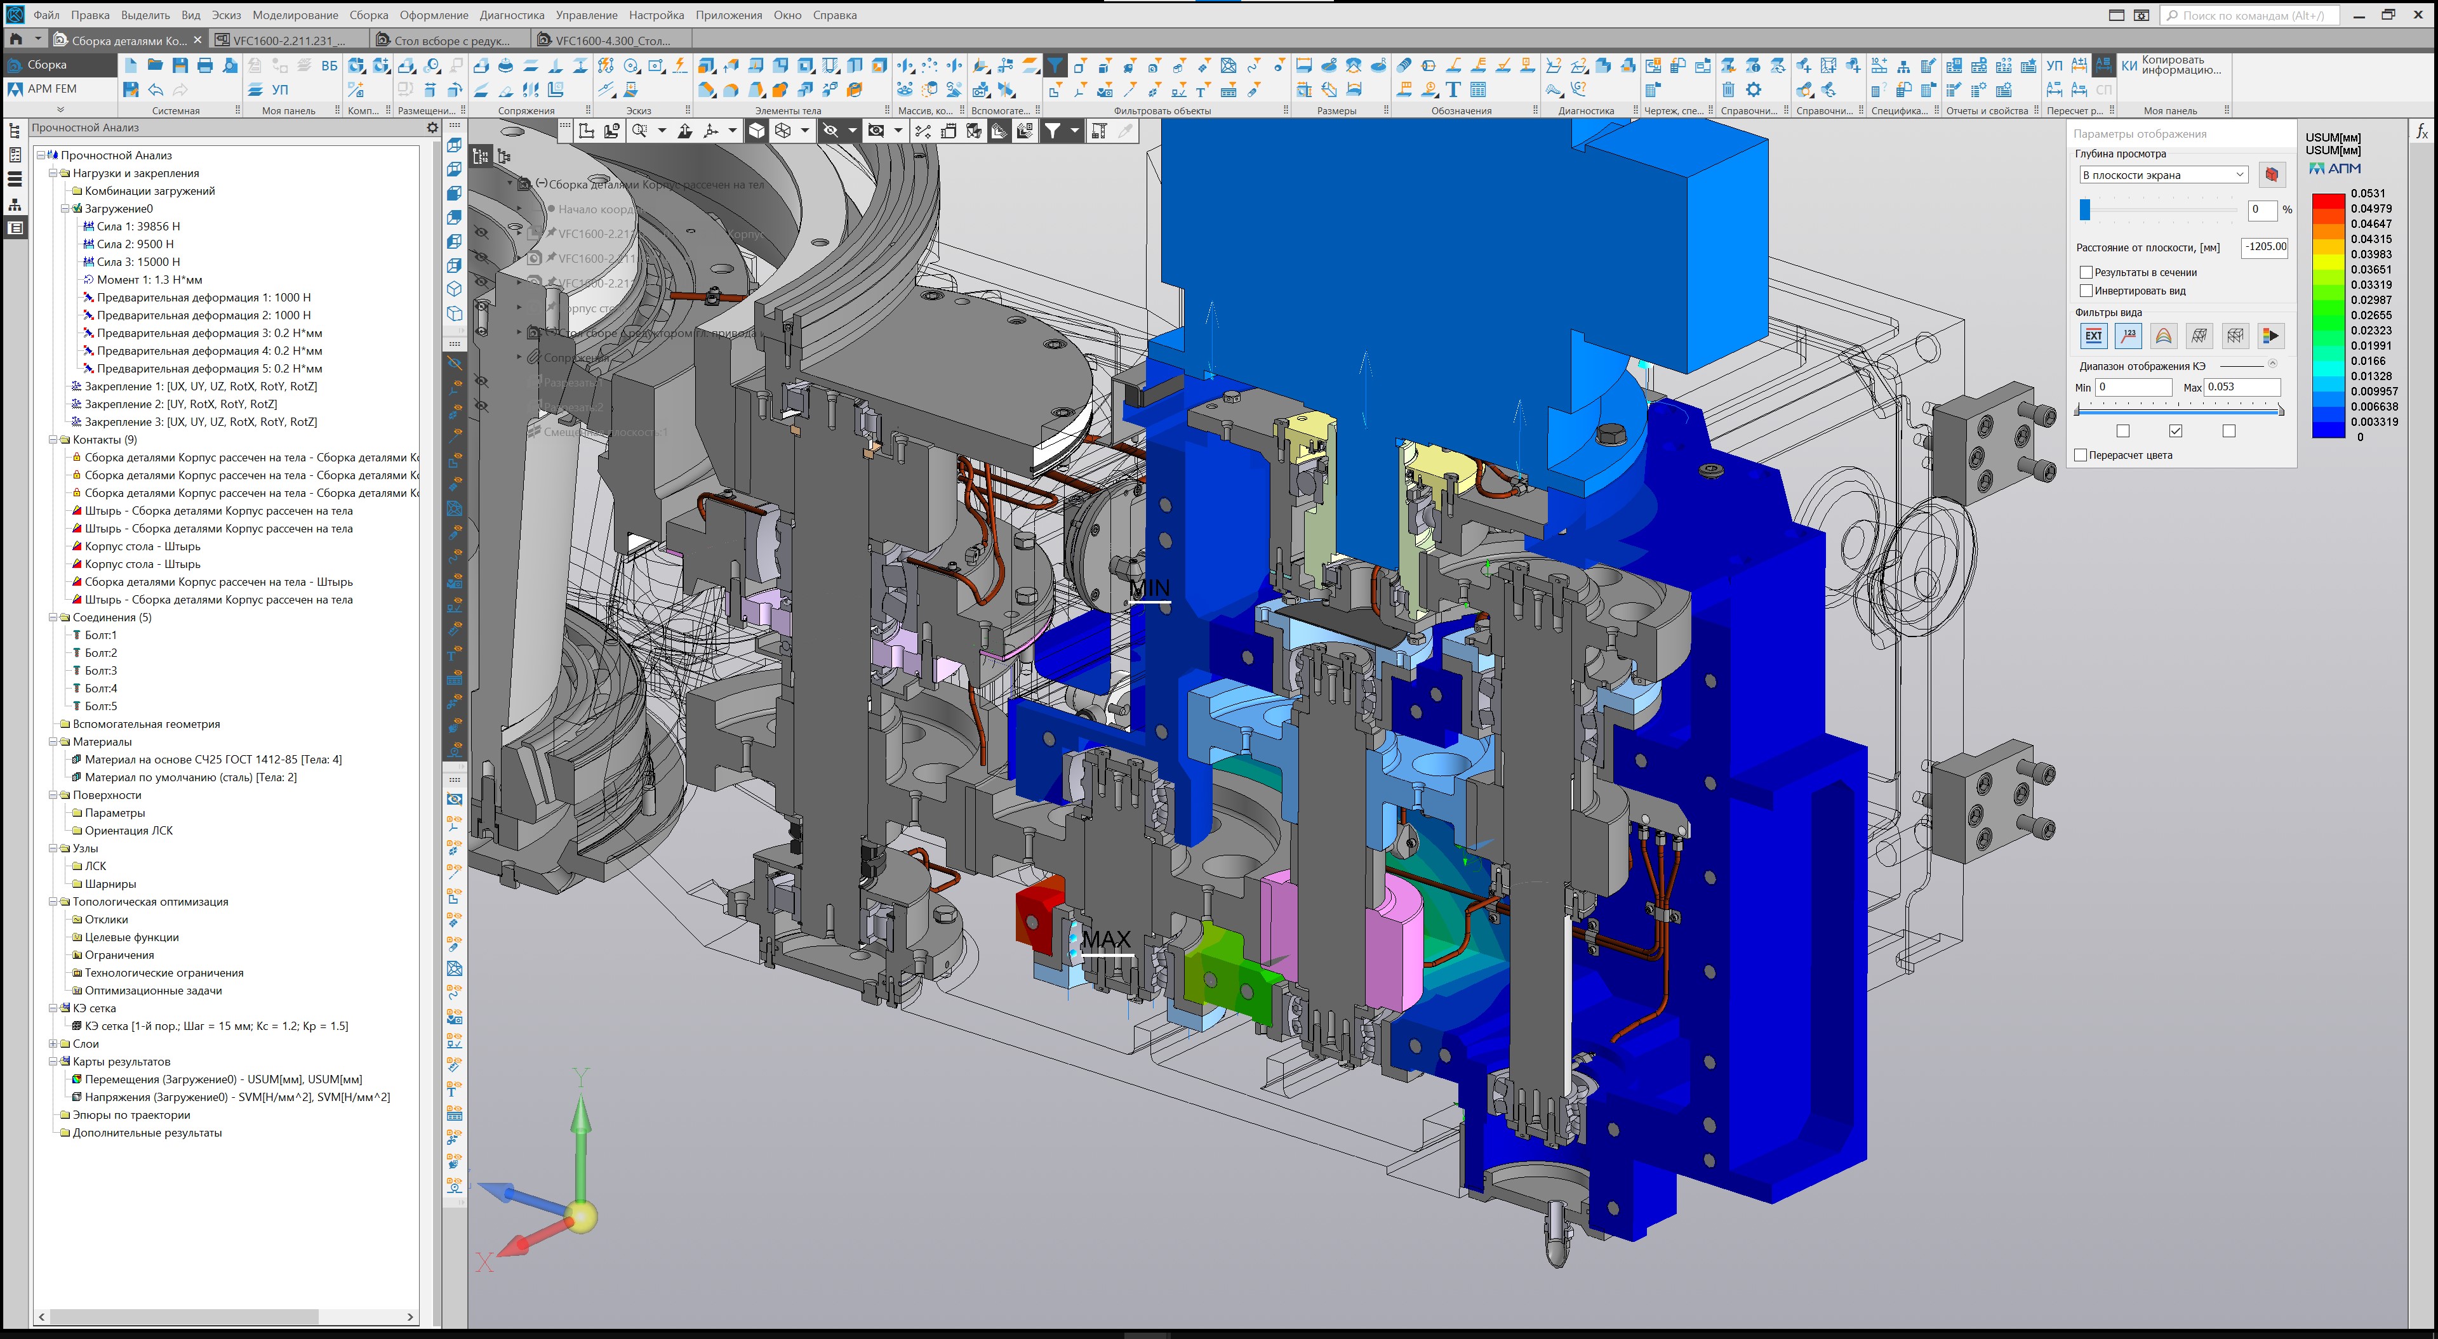
Task: Click the Max range input field
Action: click(2241, 387)
